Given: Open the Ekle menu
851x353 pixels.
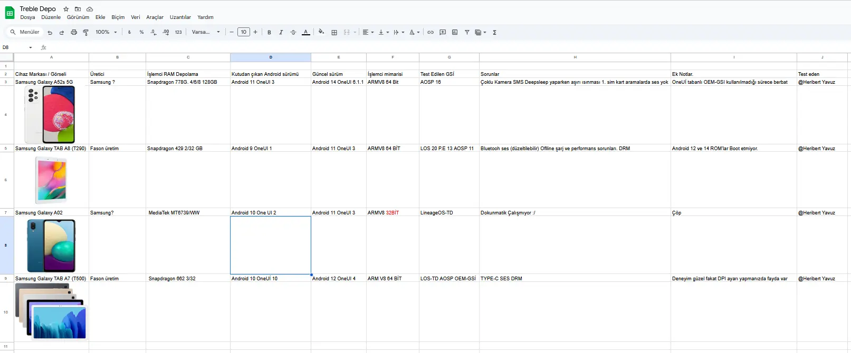Looking at the screenshot, I should 100,17.
